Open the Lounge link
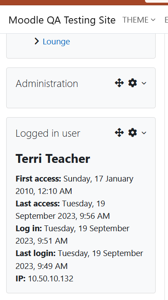168x300 pixels. pyautogui.click(x=56, y=42)
